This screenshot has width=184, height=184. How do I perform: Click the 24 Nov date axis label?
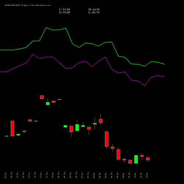(x=64, y=175)
